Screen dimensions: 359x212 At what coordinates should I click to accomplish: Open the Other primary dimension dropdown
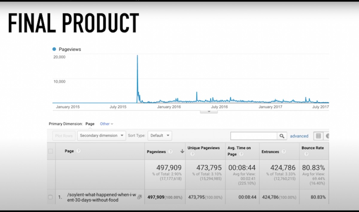107,124
